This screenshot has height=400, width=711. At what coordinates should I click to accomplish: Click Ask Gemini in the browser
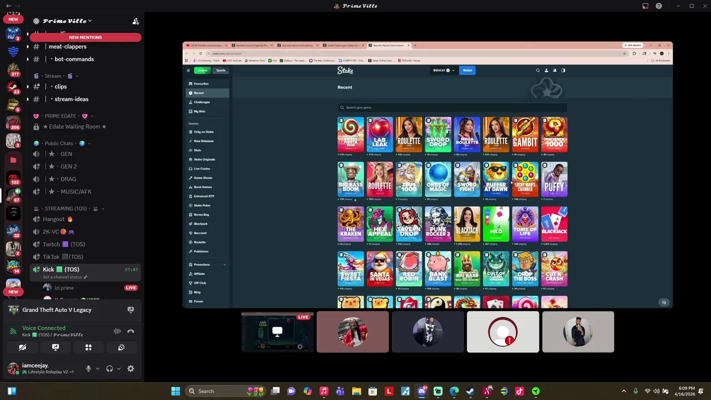coord(633,46)
